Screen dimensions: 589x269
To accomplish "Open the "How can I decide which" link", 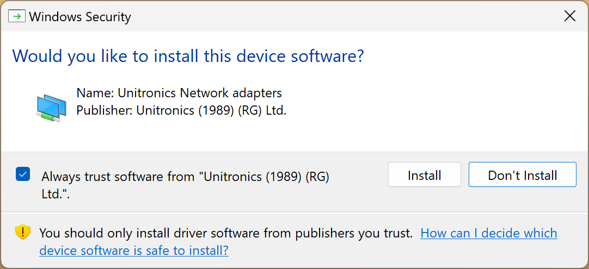I will click(488, 233).
